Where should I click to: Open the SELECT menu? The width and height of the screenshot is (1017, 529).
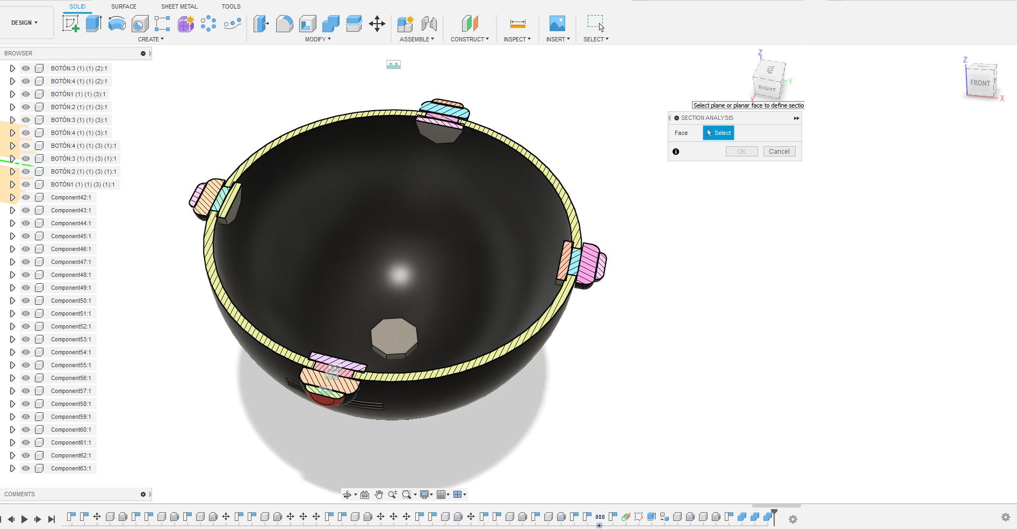(x=596, y=39)
